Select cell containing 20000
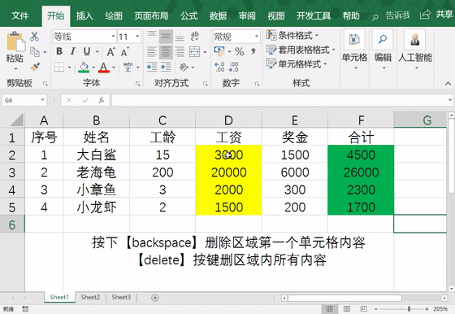The image size is (455, 314). [228, 172]
